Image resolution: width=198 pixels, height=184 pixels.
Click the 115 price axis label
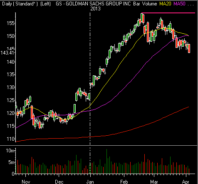pos(10,126)
